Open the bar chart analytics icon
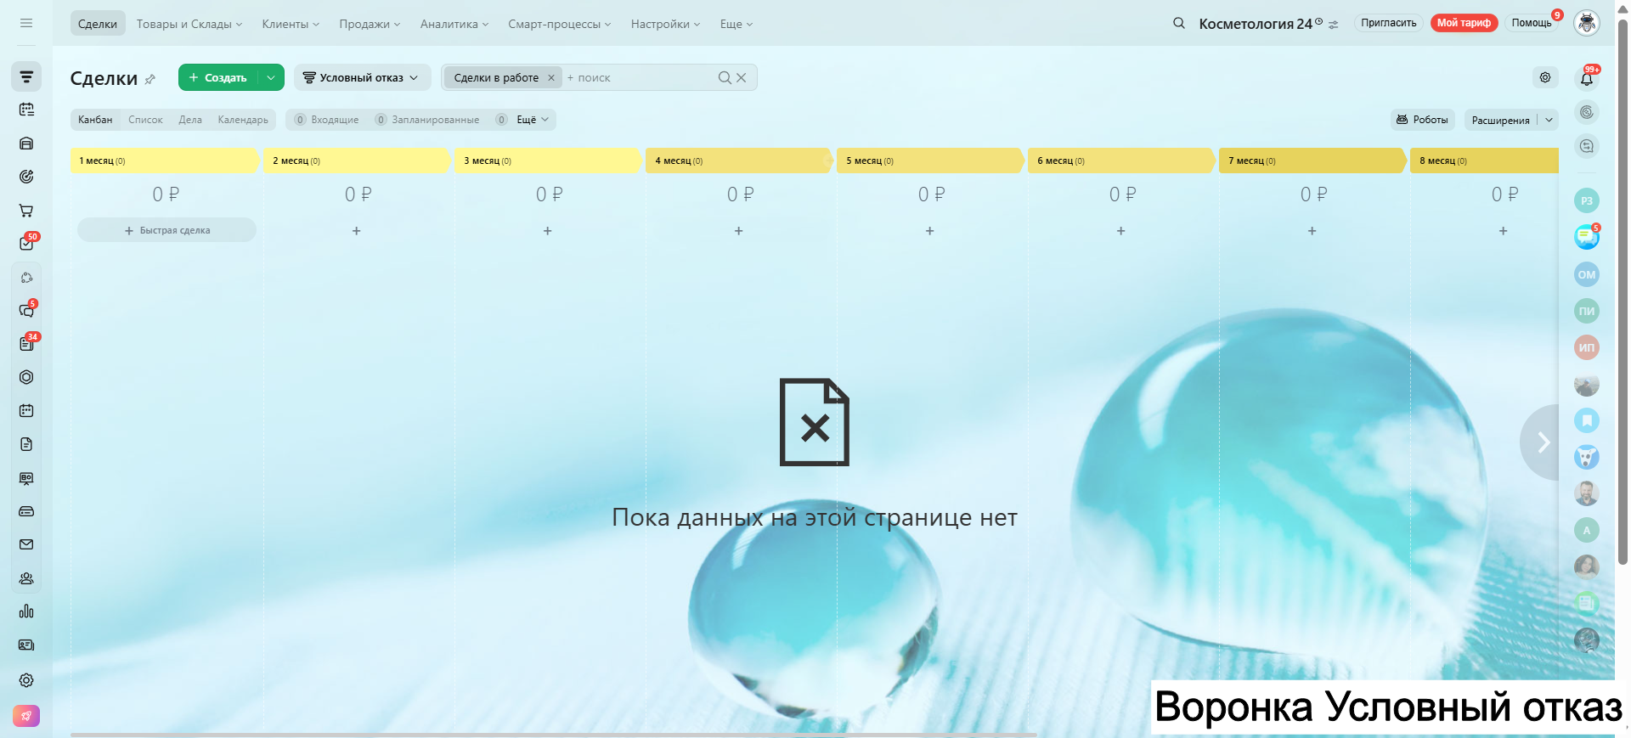Viewport: 1631px width, 738px height. [26, 611]
